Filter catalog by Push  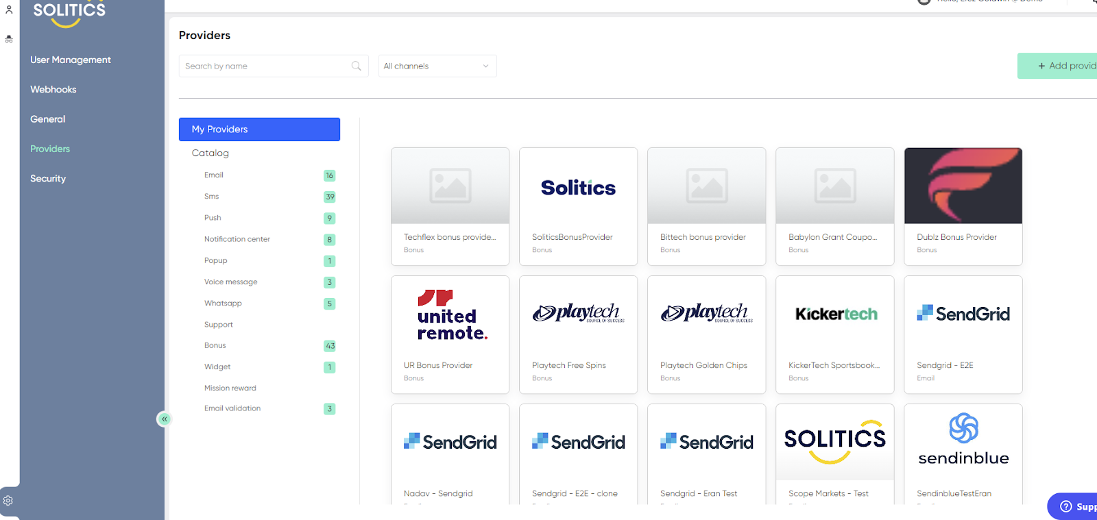point(213,218)
